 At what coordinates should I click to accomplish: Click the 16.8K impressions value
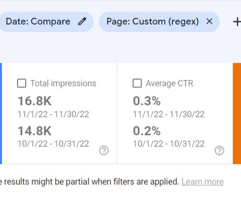pos(35,101)
